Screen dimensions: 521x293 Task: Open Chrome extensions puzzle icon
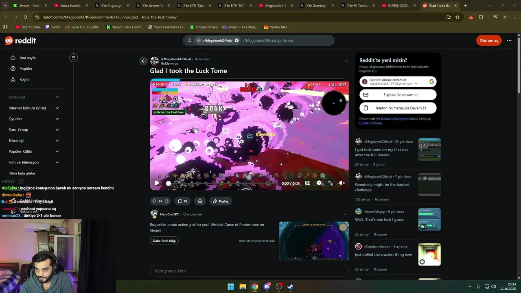point(481,17)
